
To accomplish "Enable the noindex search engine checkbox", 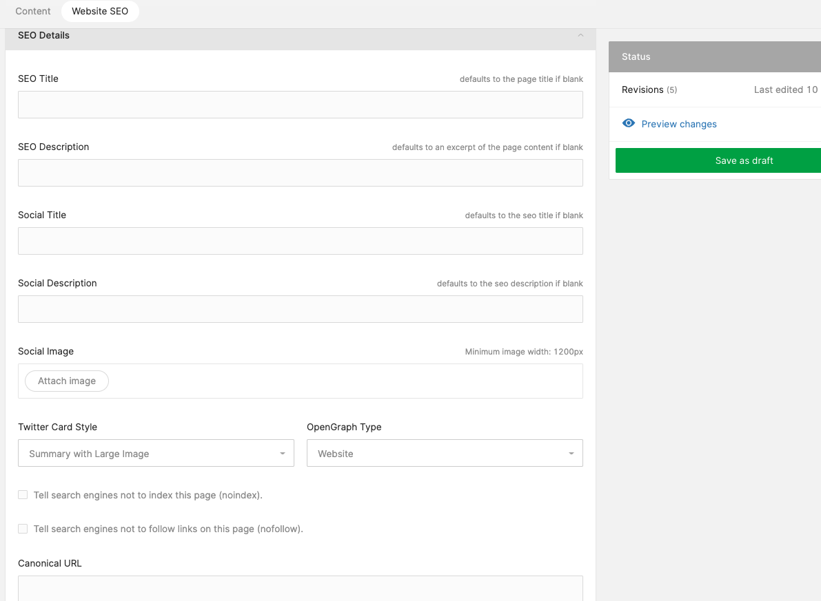I will coord(23,495).
